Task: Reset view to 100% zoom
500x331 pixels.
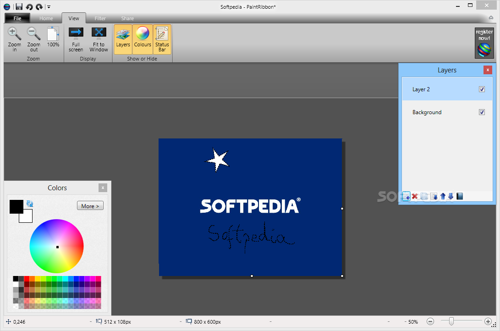Action: pos(53,37)
